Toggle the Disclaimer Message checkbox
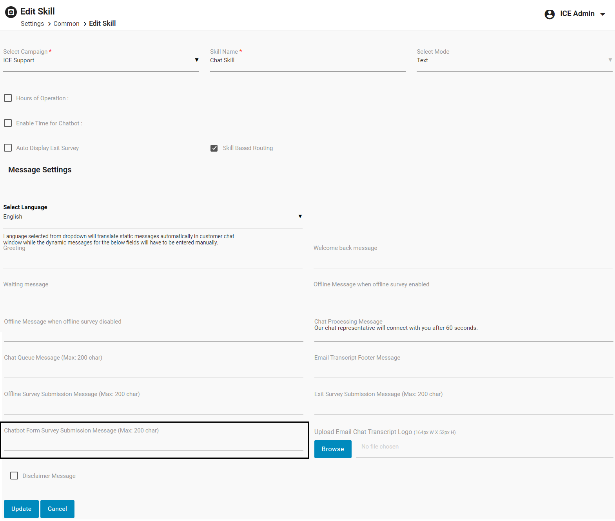615x521 pixels. 14,476
